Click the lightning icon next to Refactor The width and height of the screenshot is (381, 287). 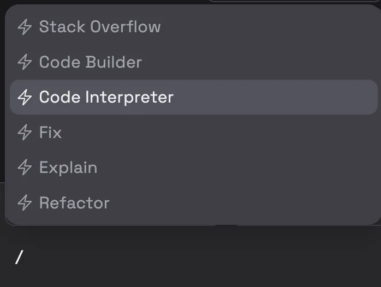coord(25,203)
